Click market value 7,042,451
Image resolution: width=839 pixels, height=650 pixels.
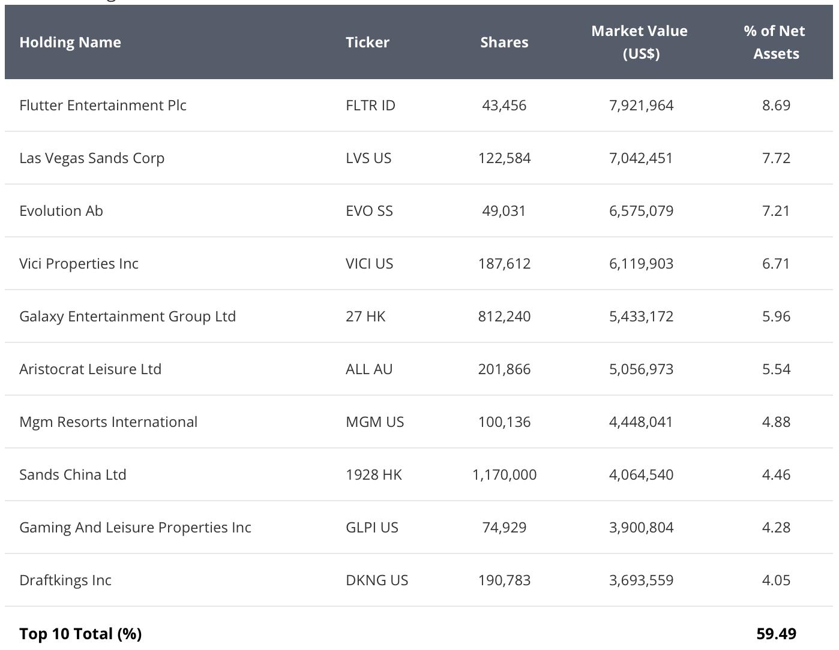point(641,158)
